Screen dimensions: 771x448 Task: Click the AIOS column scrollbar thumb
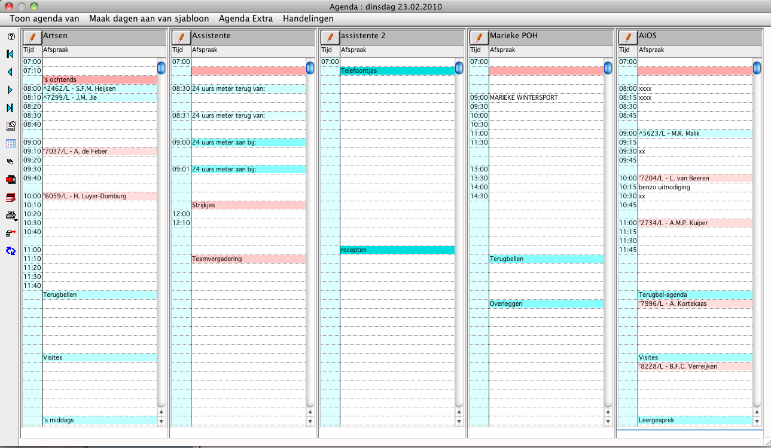coord(757,67)
